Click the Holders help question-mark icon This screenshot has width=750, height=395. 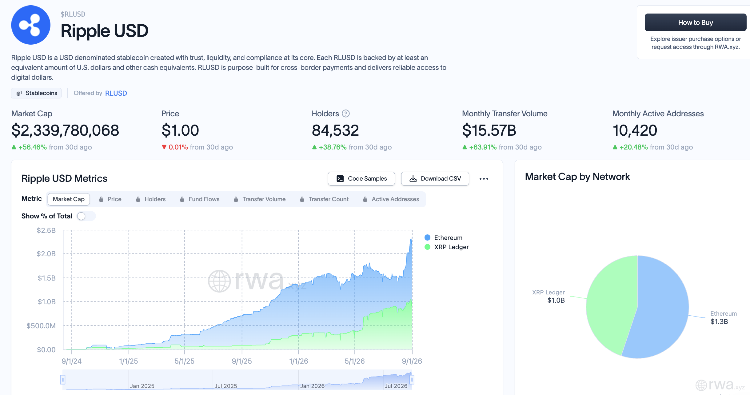coord(346,114)
